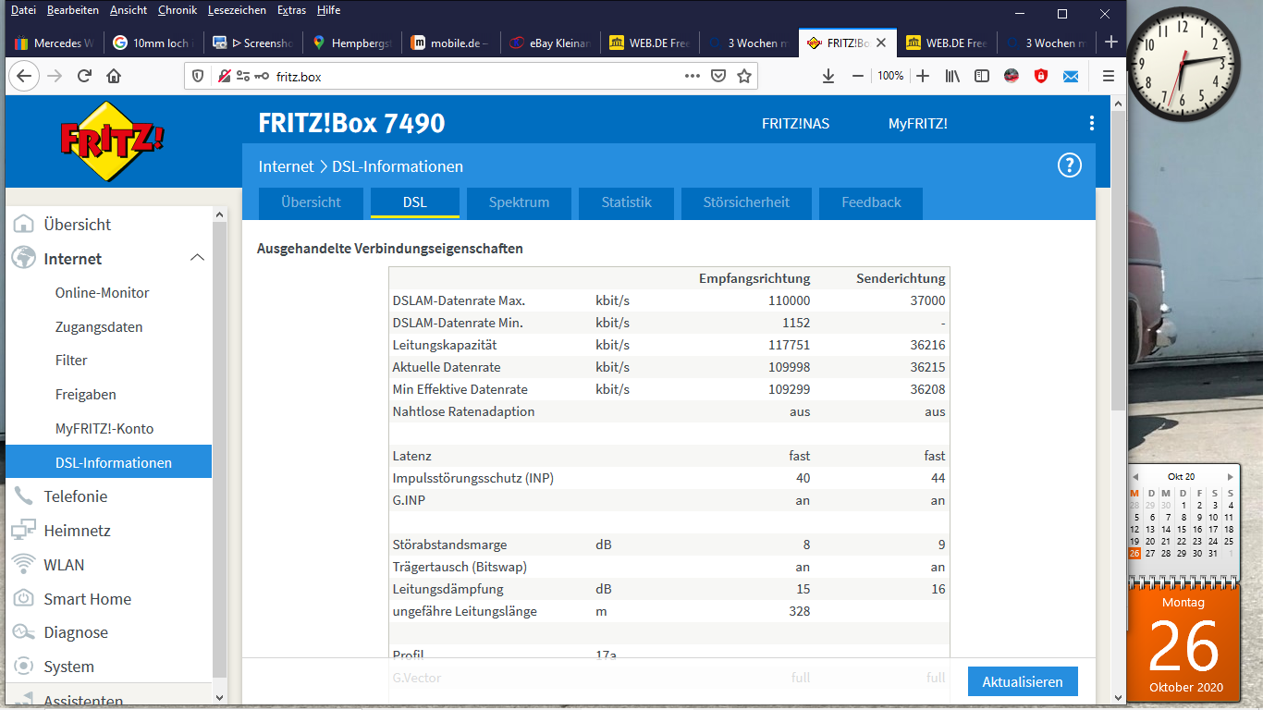The height and width of the screenshot is (710, 1263).
Task: Open System section in sidebar
Action: [68, 667]
